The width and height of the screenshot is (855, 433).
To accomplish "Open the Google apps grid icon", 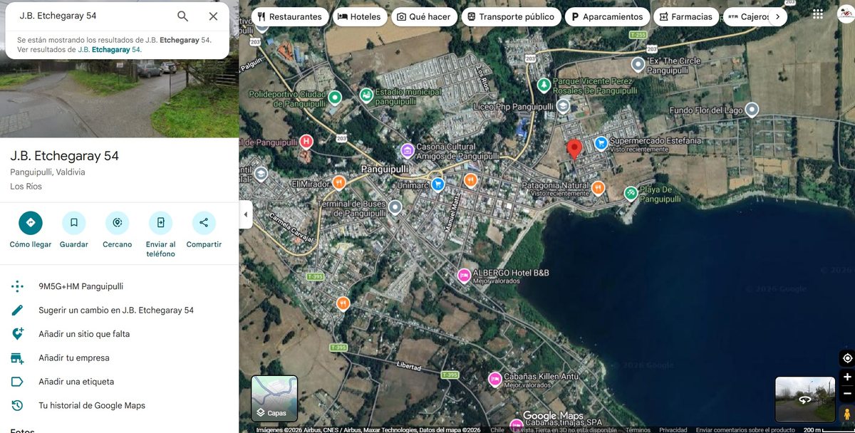I will pyautogui.click(x=817, y=14).
